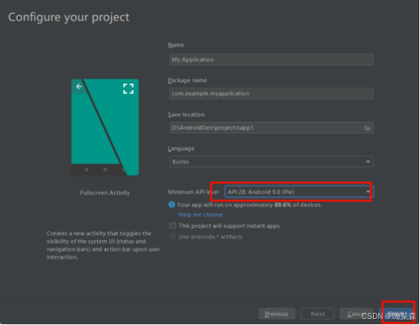Click the 89.6% of devices text
Image resolution: width=420 pixels, height=325 pixels.
(x=298, y=205)
